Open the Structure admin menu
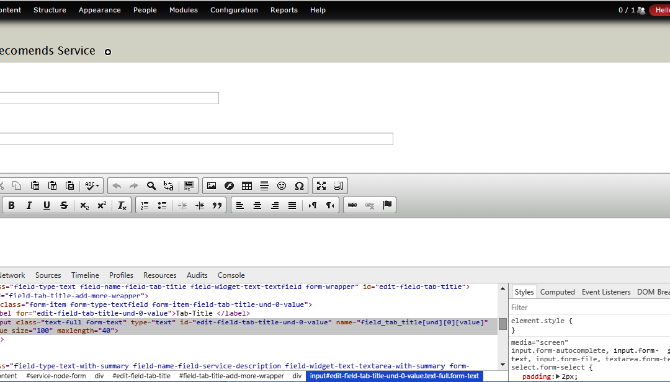Viewport: 670px width, 382px height. coord(50,10)
